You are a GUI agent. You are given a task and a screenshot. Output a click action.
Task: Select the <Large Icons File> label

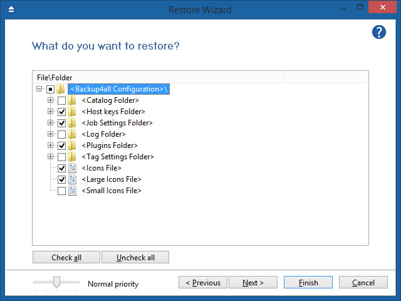pos(112,179)
